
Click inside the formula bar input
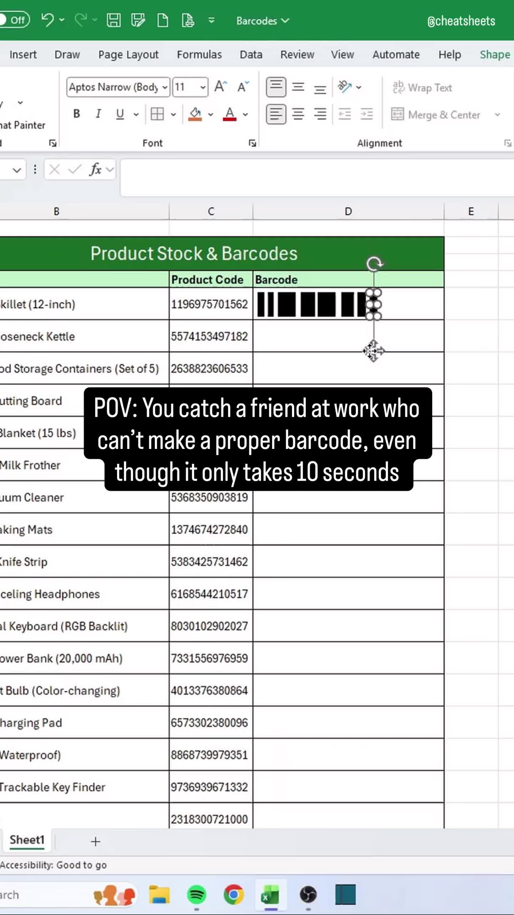click(317, 178)
